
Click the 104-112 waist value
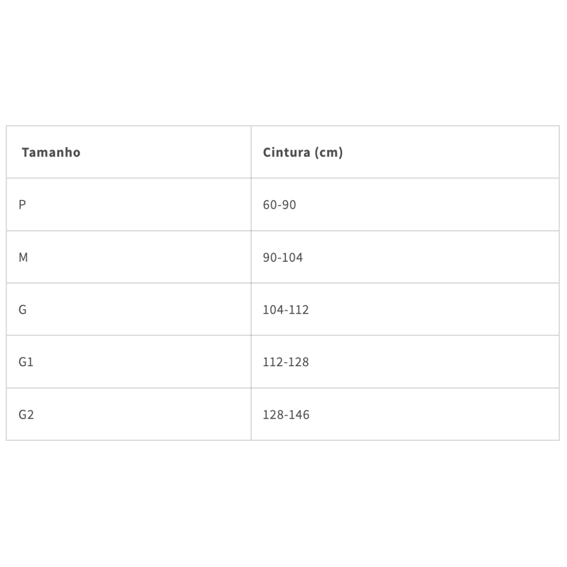(286, 310)
